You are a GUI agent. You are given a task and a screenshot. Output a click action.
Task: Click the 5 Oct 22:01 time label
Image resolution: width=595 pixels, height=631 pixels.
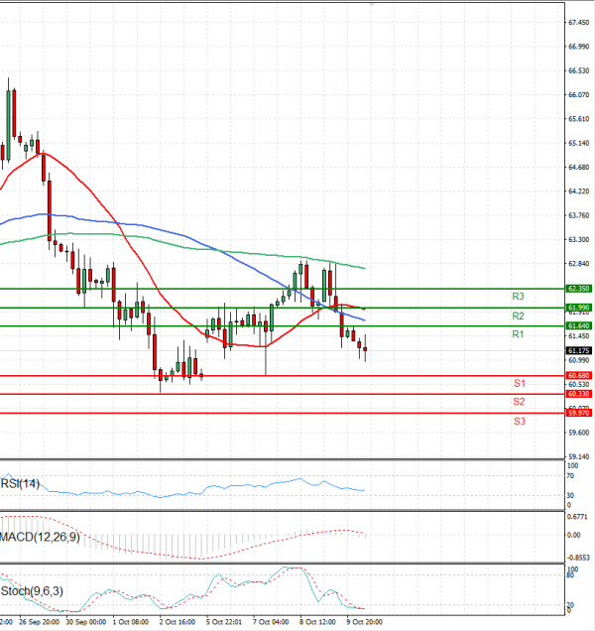coord(222,622)
